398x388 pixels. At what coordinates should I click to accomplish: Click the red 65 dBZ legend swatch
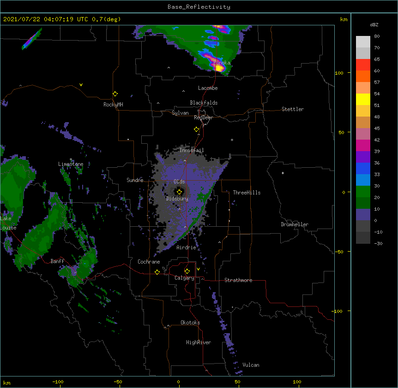pyautogui.click(x=363, y=65)
